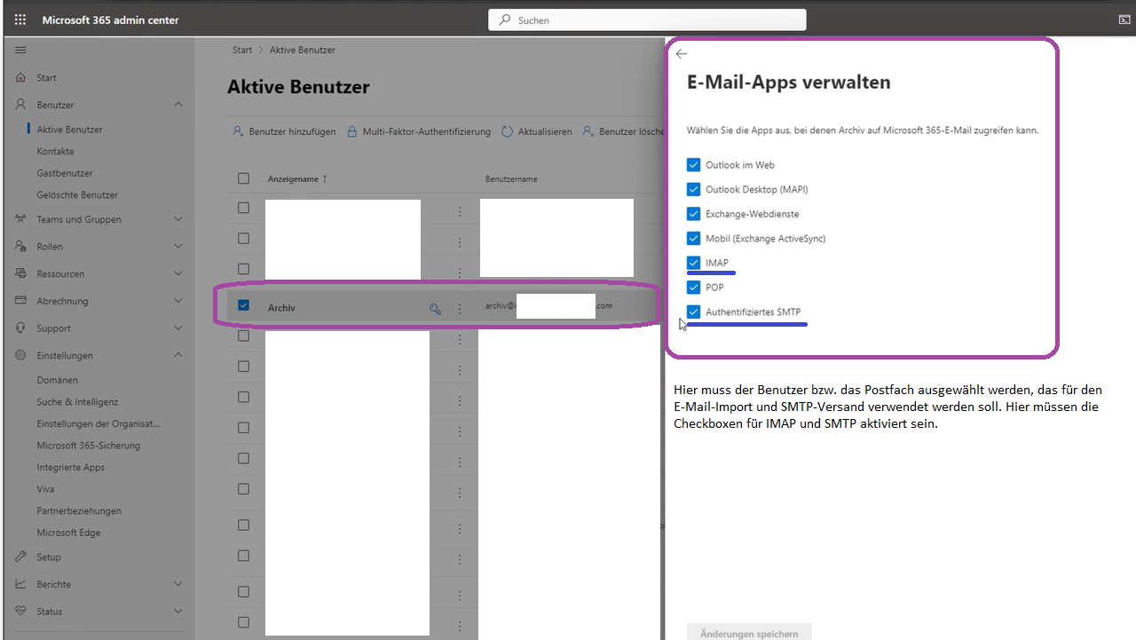This screenshot has width=1136, height=640.
Task: Click the Ressourcen icon in sidebar
Action: [x=21, y=274]
